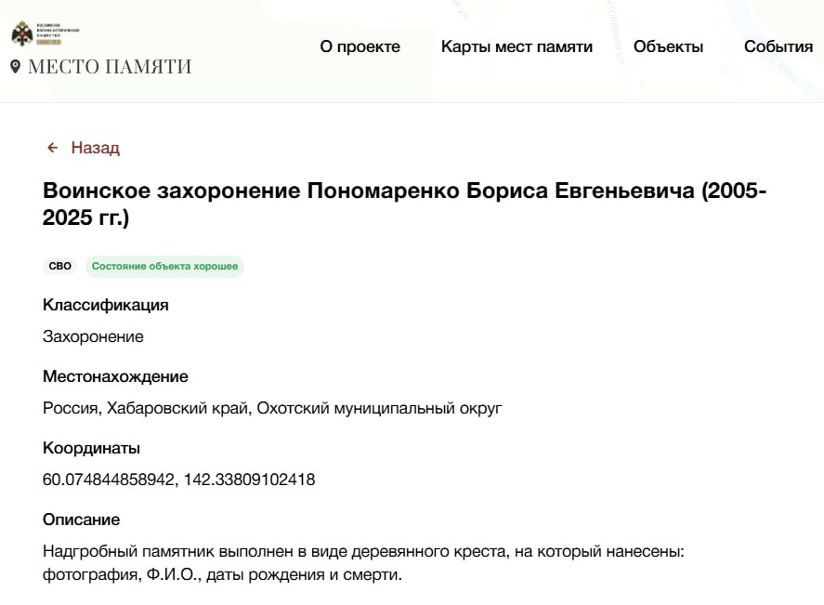This screenshot has height=605, width=824.
Task: Open the О проекте menu item
Action: 360,46
